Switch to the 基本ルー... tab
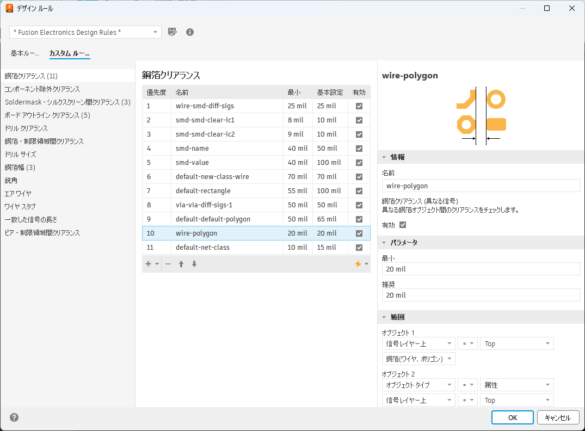 click(x=24, y=53)
